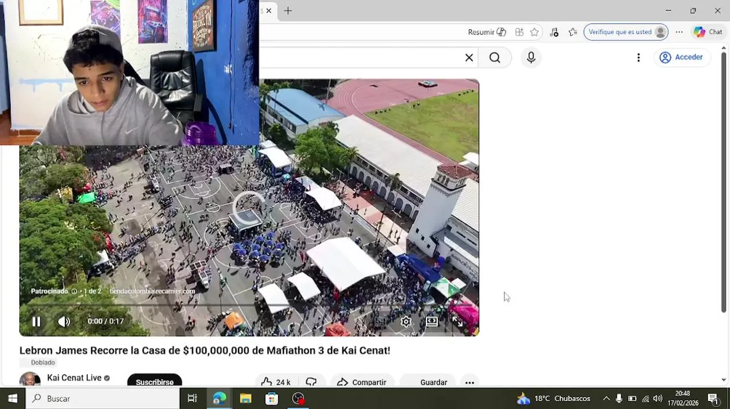Image resolution: width=730 pixels, height=409 pixels.
Task: Open the Windows Start menu
Action: coord(13,399)
